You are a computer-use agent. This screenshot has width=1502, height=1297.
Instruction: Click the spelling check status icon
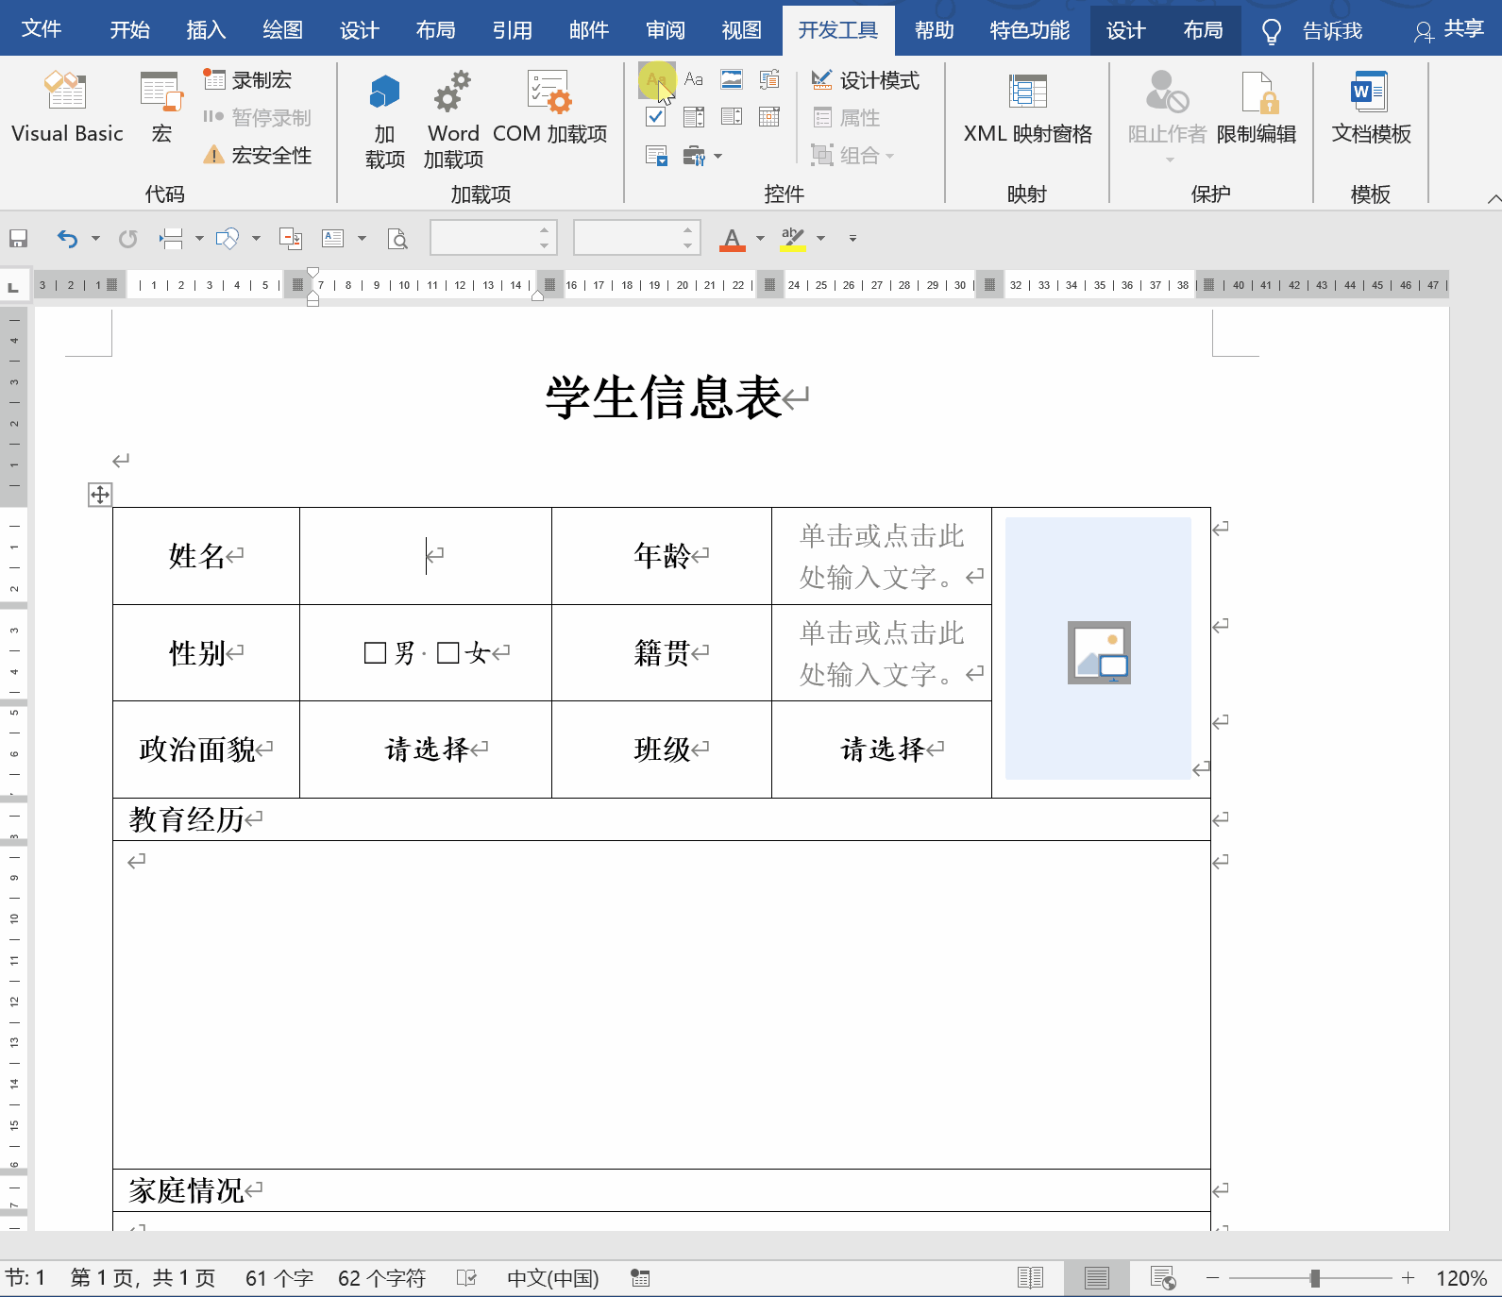pos(466,1278)
